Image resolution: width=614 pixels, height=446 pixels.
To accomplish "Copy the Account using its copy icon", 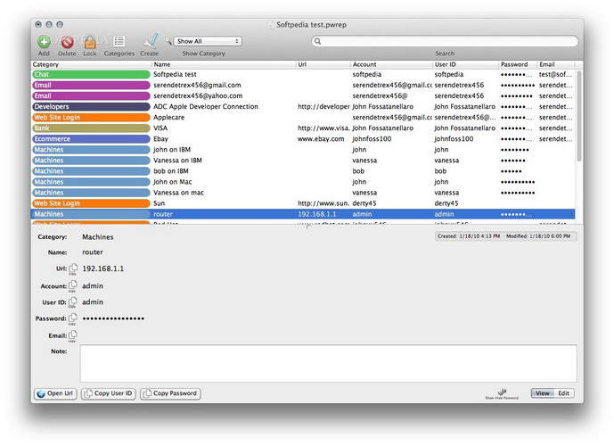I will 73,285.
